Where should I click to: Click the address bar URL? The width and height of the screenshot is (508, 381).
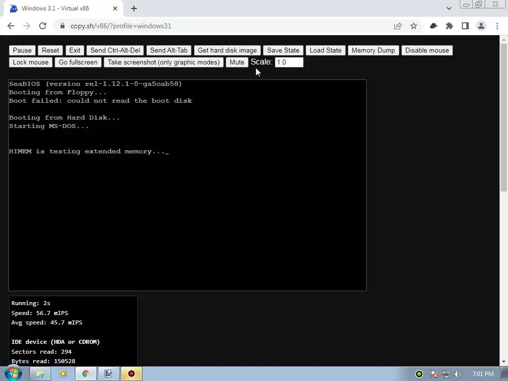point(121,26)
